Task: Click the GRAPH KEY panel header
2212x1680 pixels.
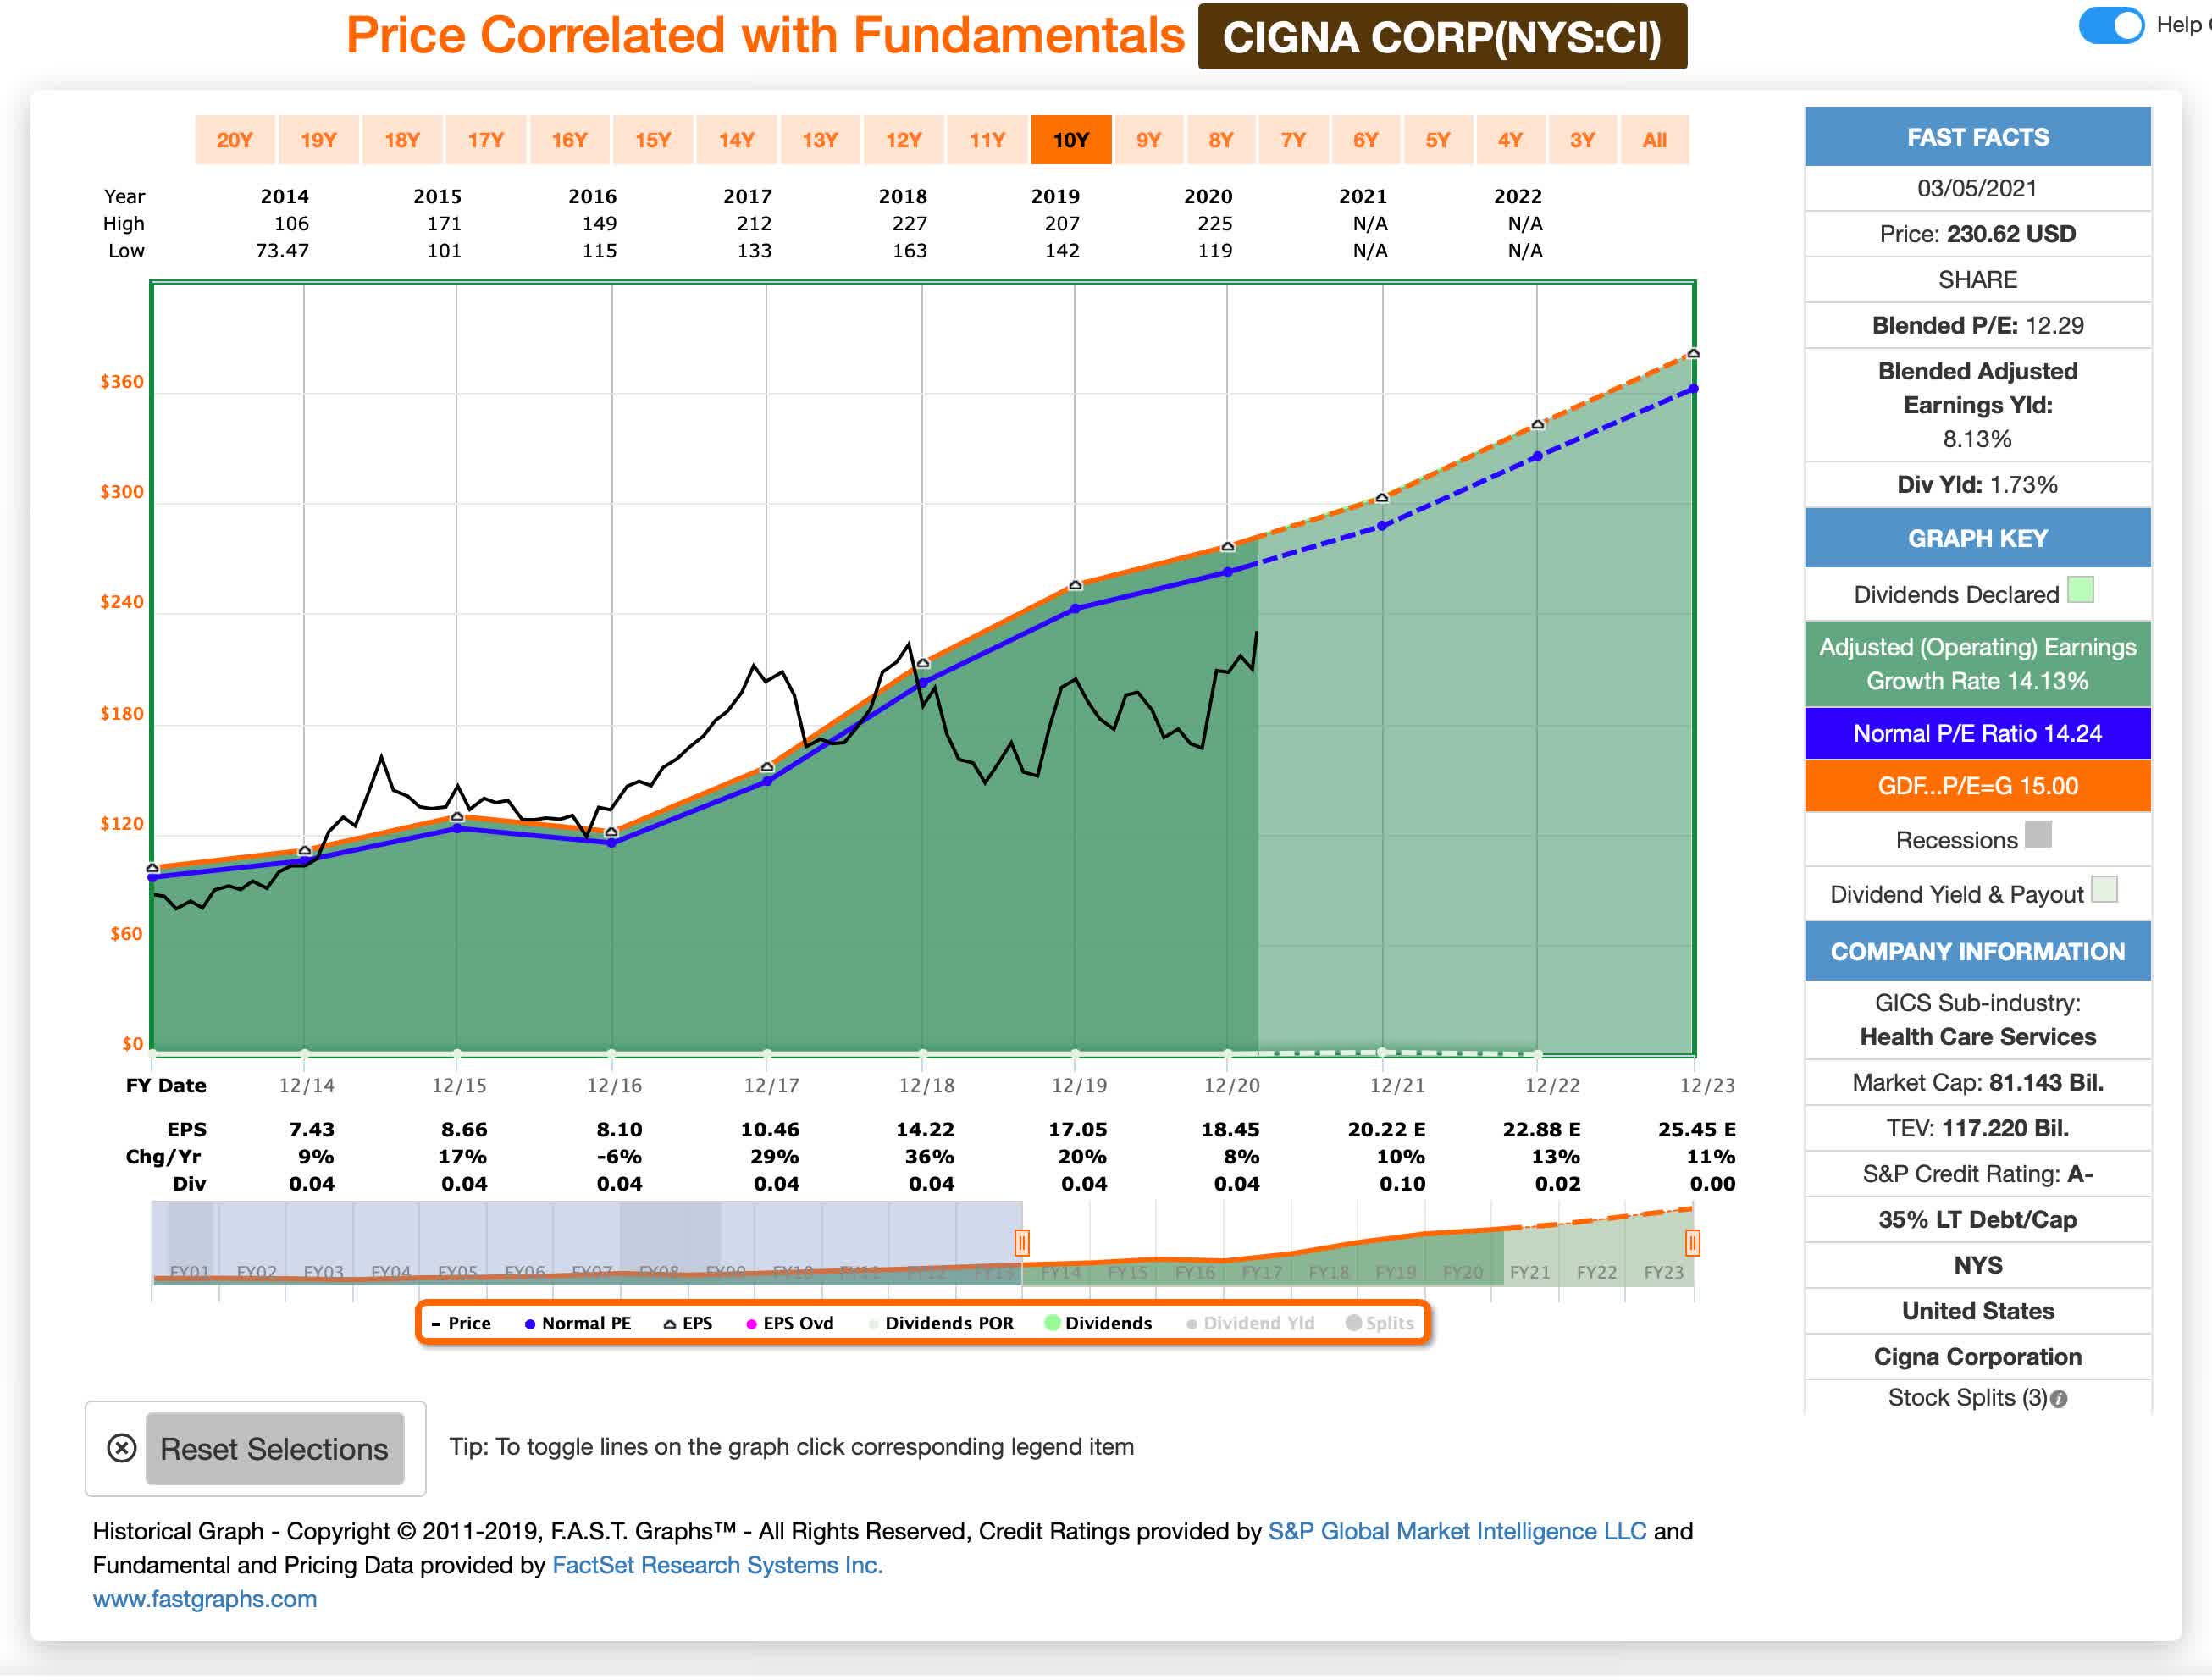Action: (1978, 538)
